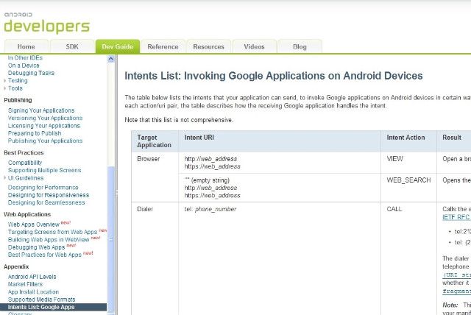Open Web Apps Overview link
Image resolution: width=471 pixels, height=315 pixels.
(34, 224)
